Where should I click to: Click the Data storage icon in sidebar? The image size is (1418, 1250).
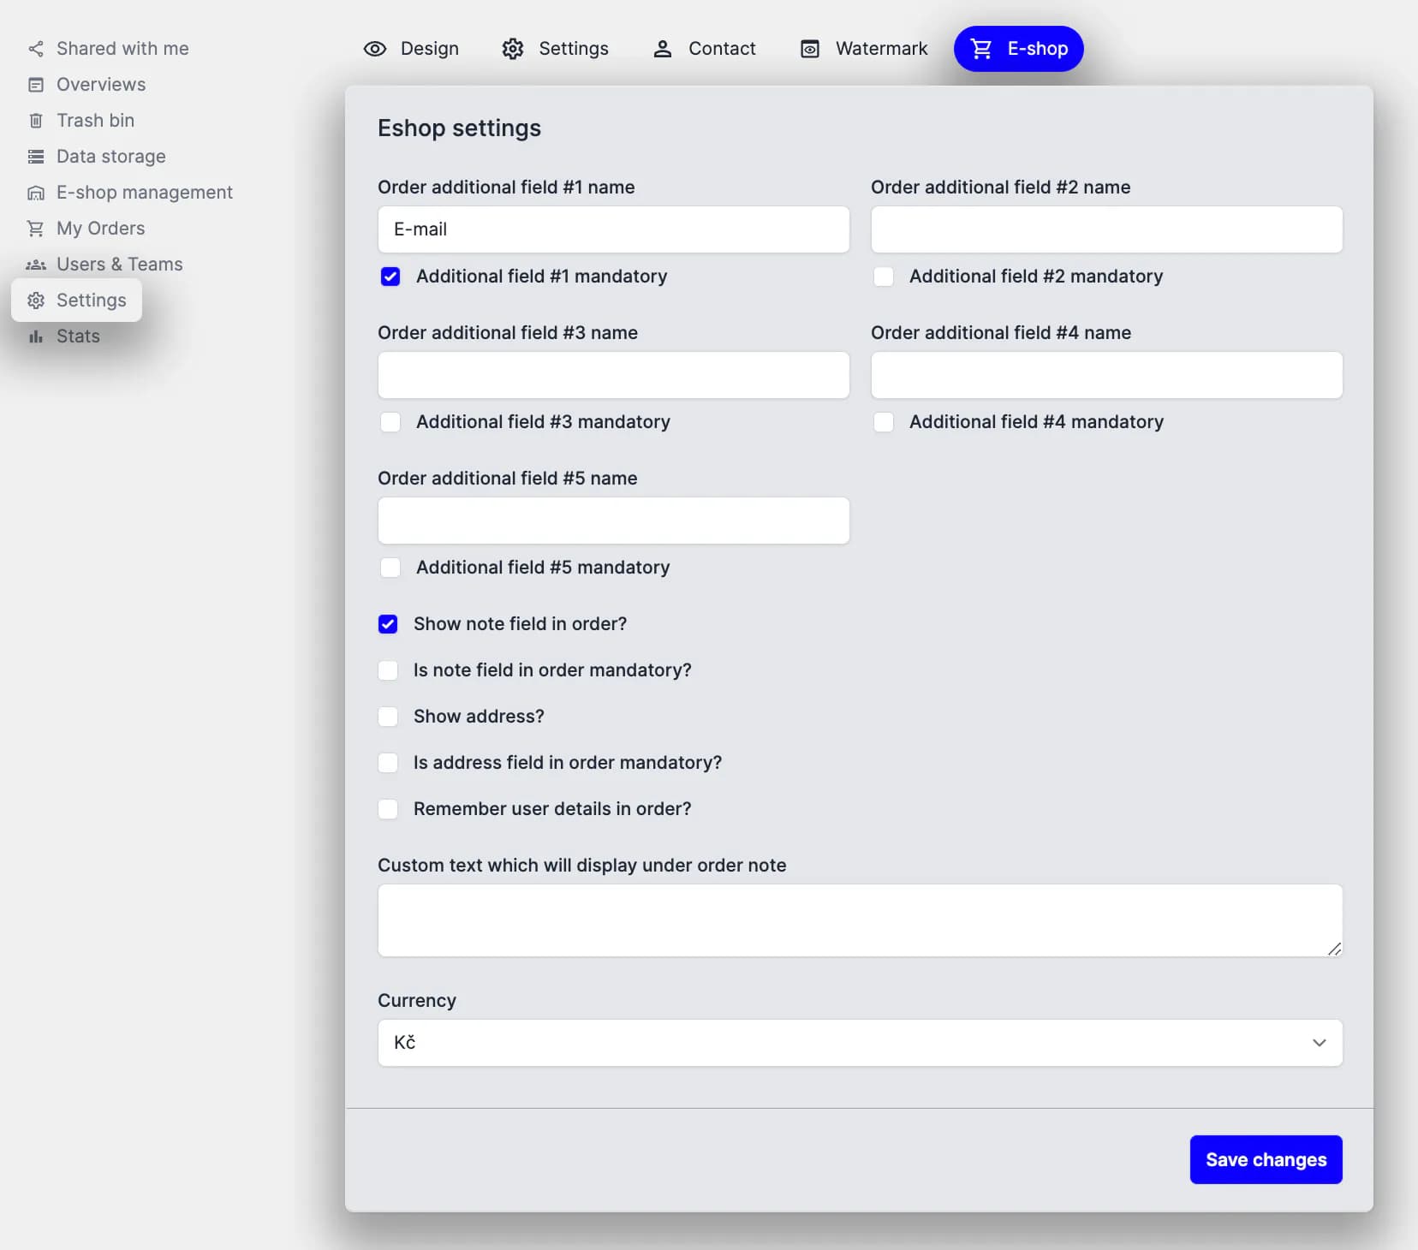pyautogui.click(x=35, y=157)
